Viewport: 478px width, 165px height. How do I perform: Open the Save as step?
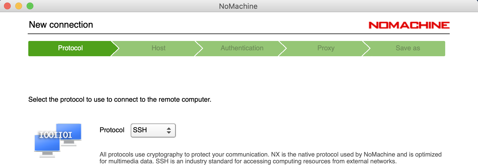pyautogui.click(x=408, y=48)
